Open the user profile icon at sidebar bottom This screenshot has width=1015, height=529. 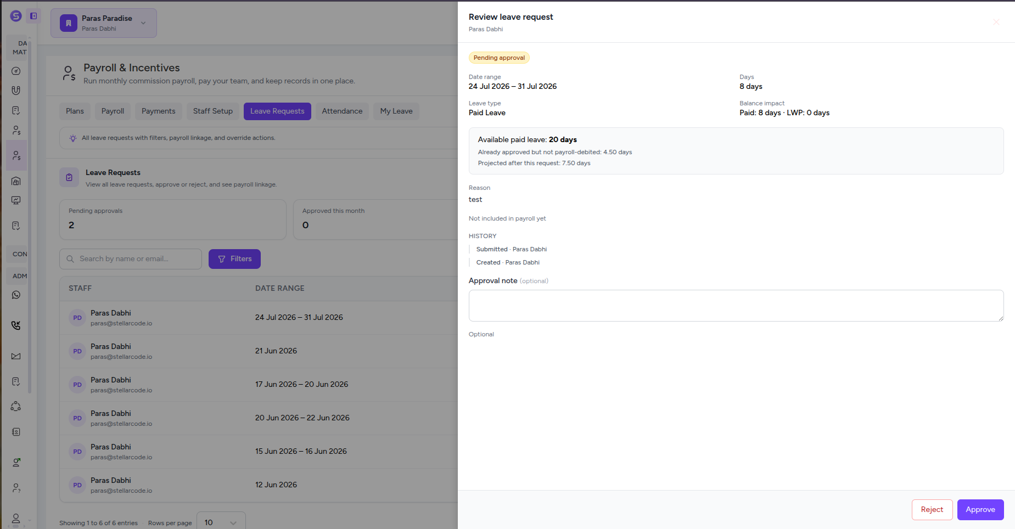pyautogui.click(x=16, y=518)
